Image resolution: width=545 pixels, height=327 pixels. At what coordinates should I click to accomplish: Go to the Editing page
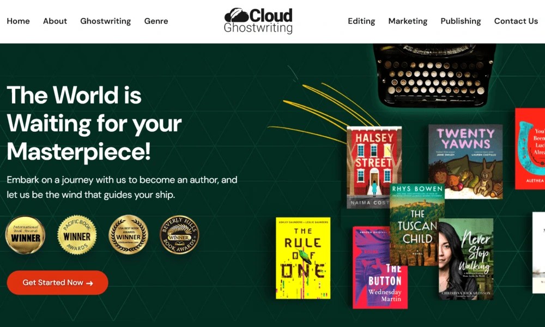click(x=361, y=21)
